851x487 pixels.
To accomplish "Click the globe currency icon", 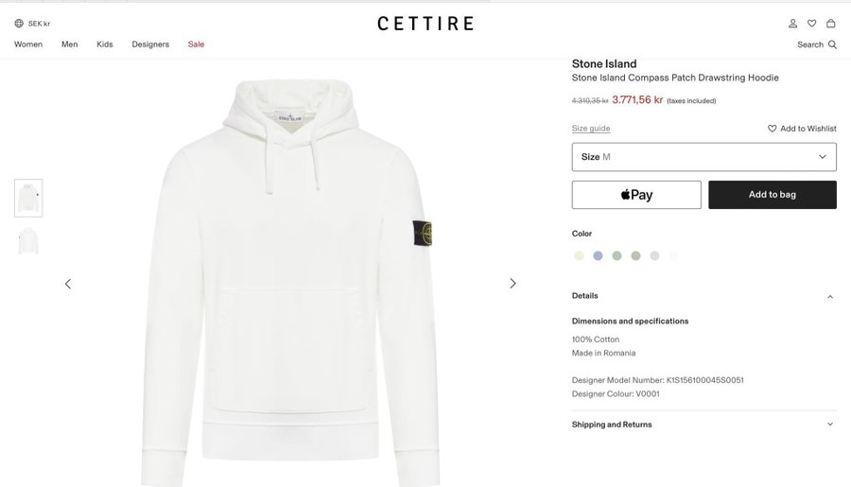I will [19, 24].
